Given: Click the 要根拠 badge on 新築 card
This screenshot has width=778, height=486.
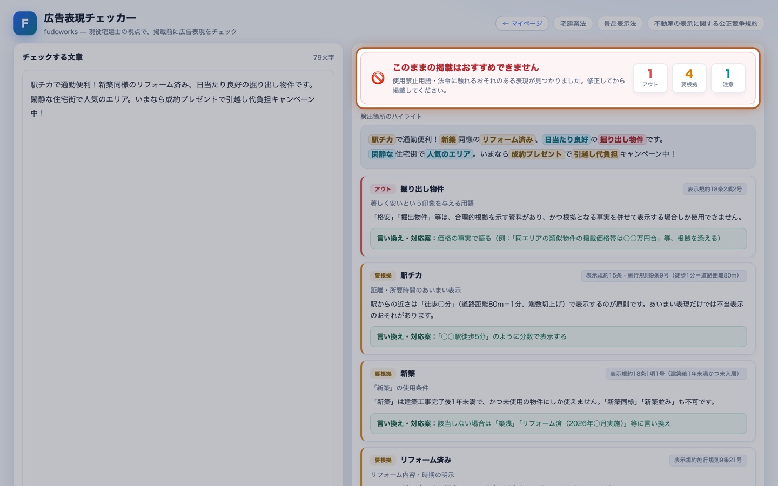Looking at the screenshot, I should click(383, 374).
